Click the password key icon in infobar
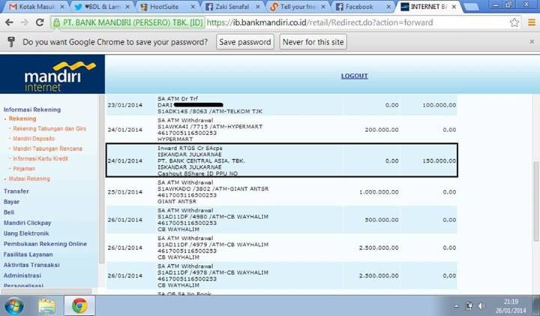 pyautogui.click(x=11, y=42)
